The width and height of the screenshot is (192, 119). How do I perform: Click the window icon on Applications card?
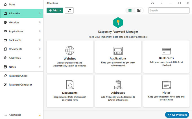coord(118,51)
